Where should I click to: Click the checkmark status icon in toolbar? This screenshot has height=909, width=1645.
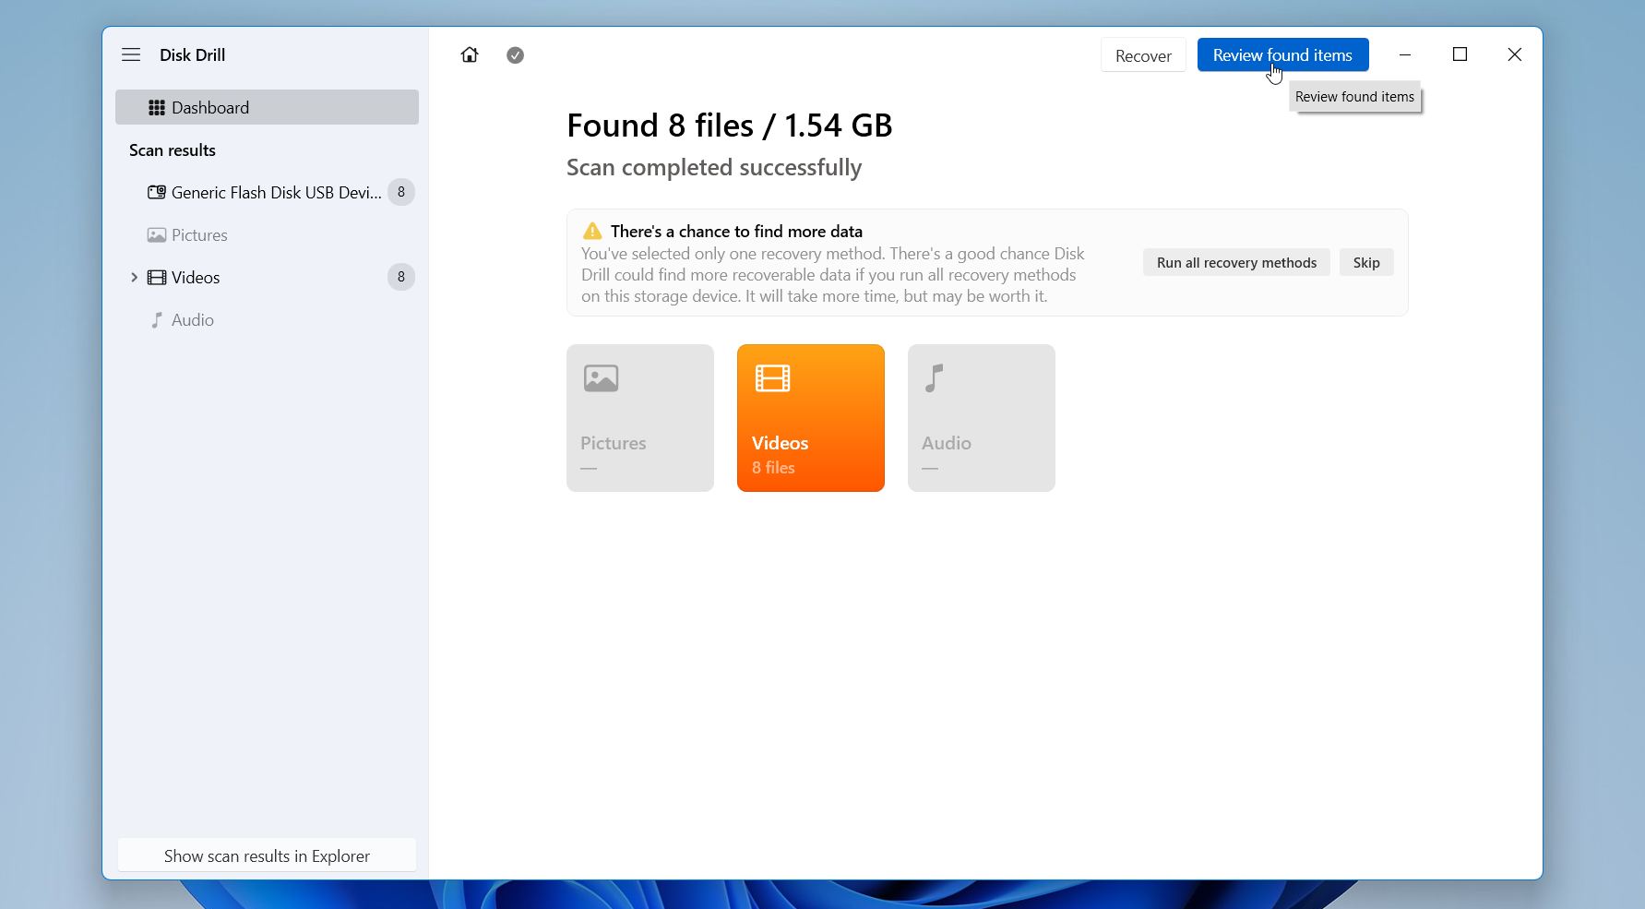(515, 55)
